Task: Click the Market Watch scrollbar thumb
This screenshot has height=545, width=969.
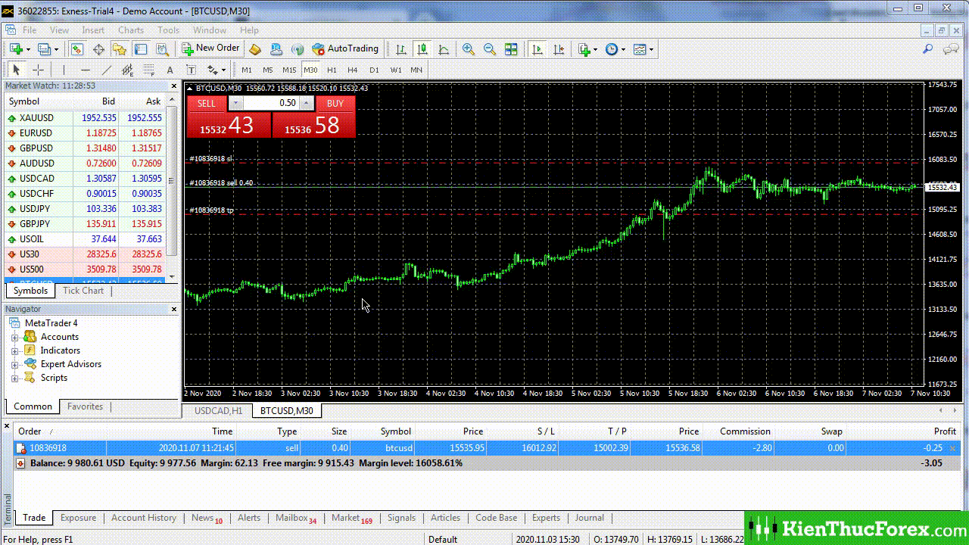Action: 173,181
